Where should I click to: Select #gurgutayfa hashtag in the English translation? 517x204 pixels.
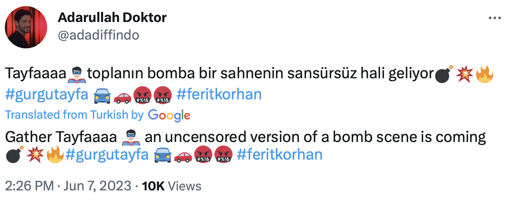click(x=106, y=155)
